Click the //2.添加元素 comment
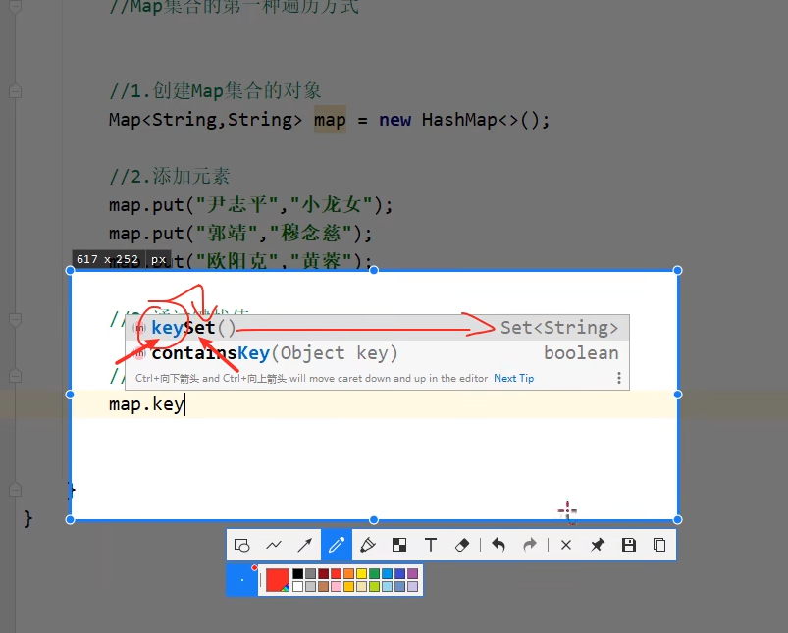Screen dimensions: 788x633 point(170,177)
